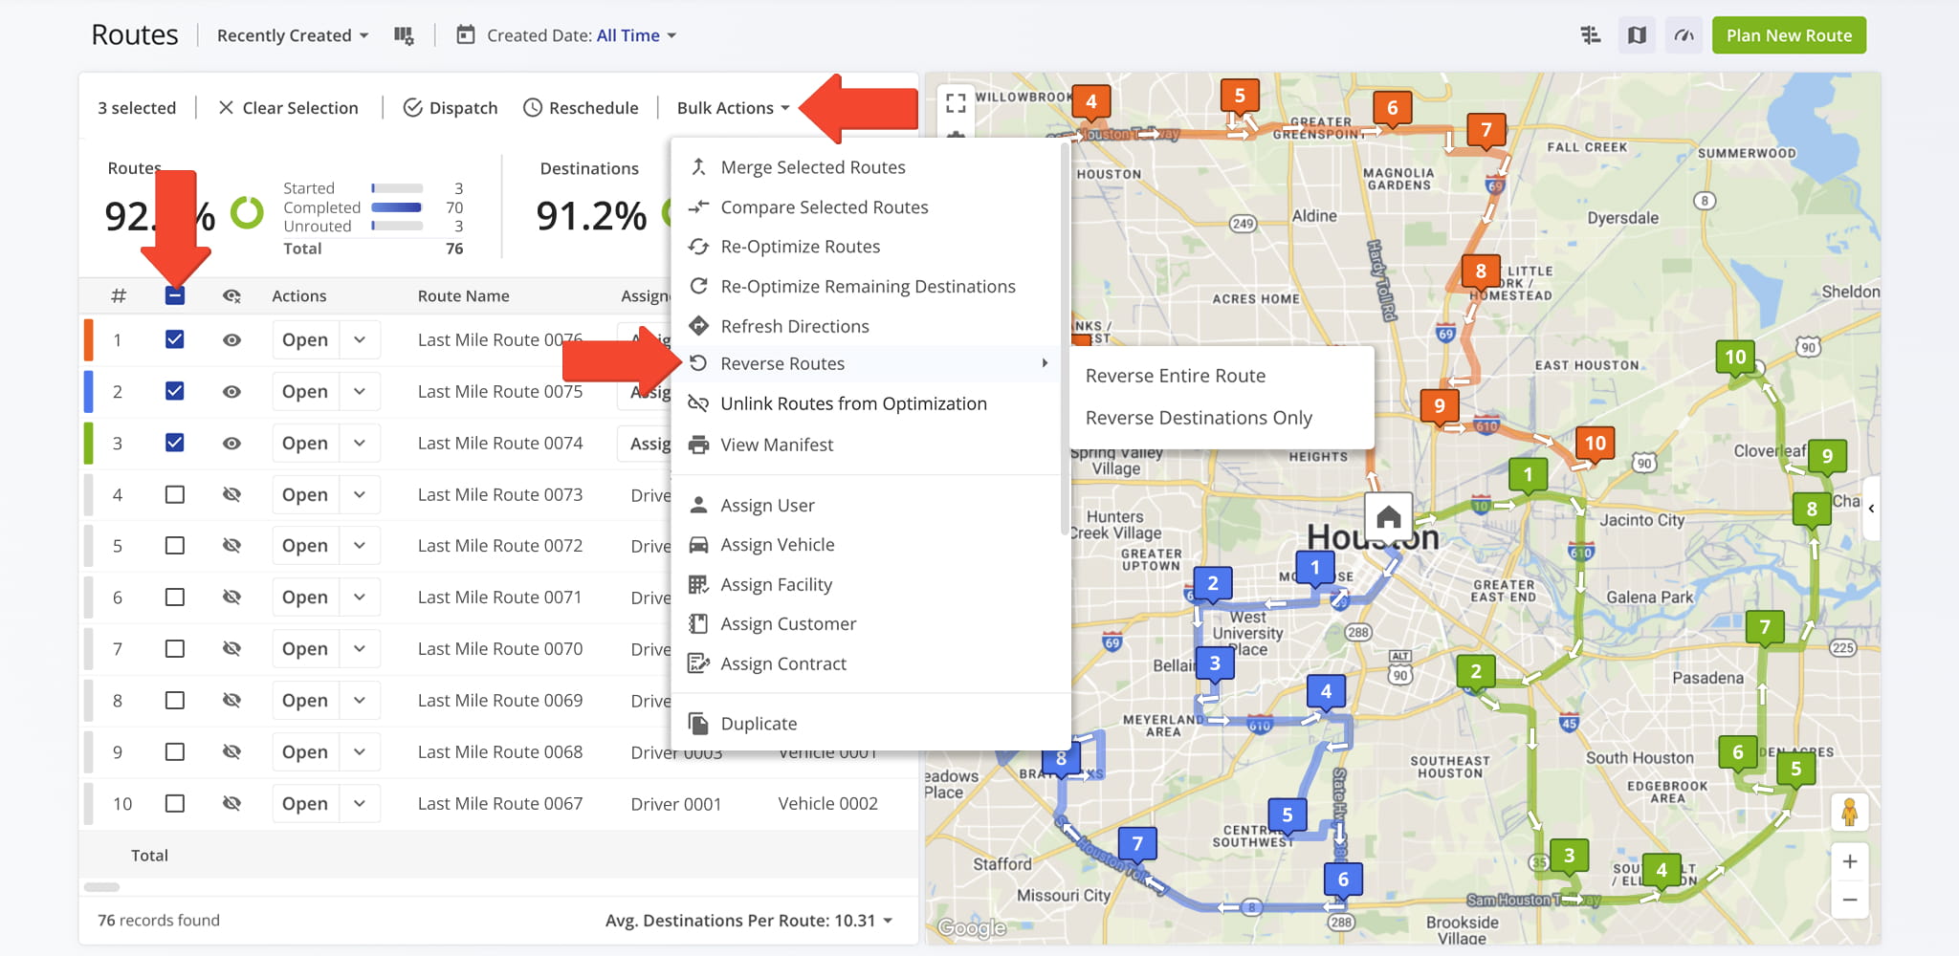This screenshot has width=1959, height=956.
Task: Expand the Recently Created sort dropdown
Action: [292, 35]
